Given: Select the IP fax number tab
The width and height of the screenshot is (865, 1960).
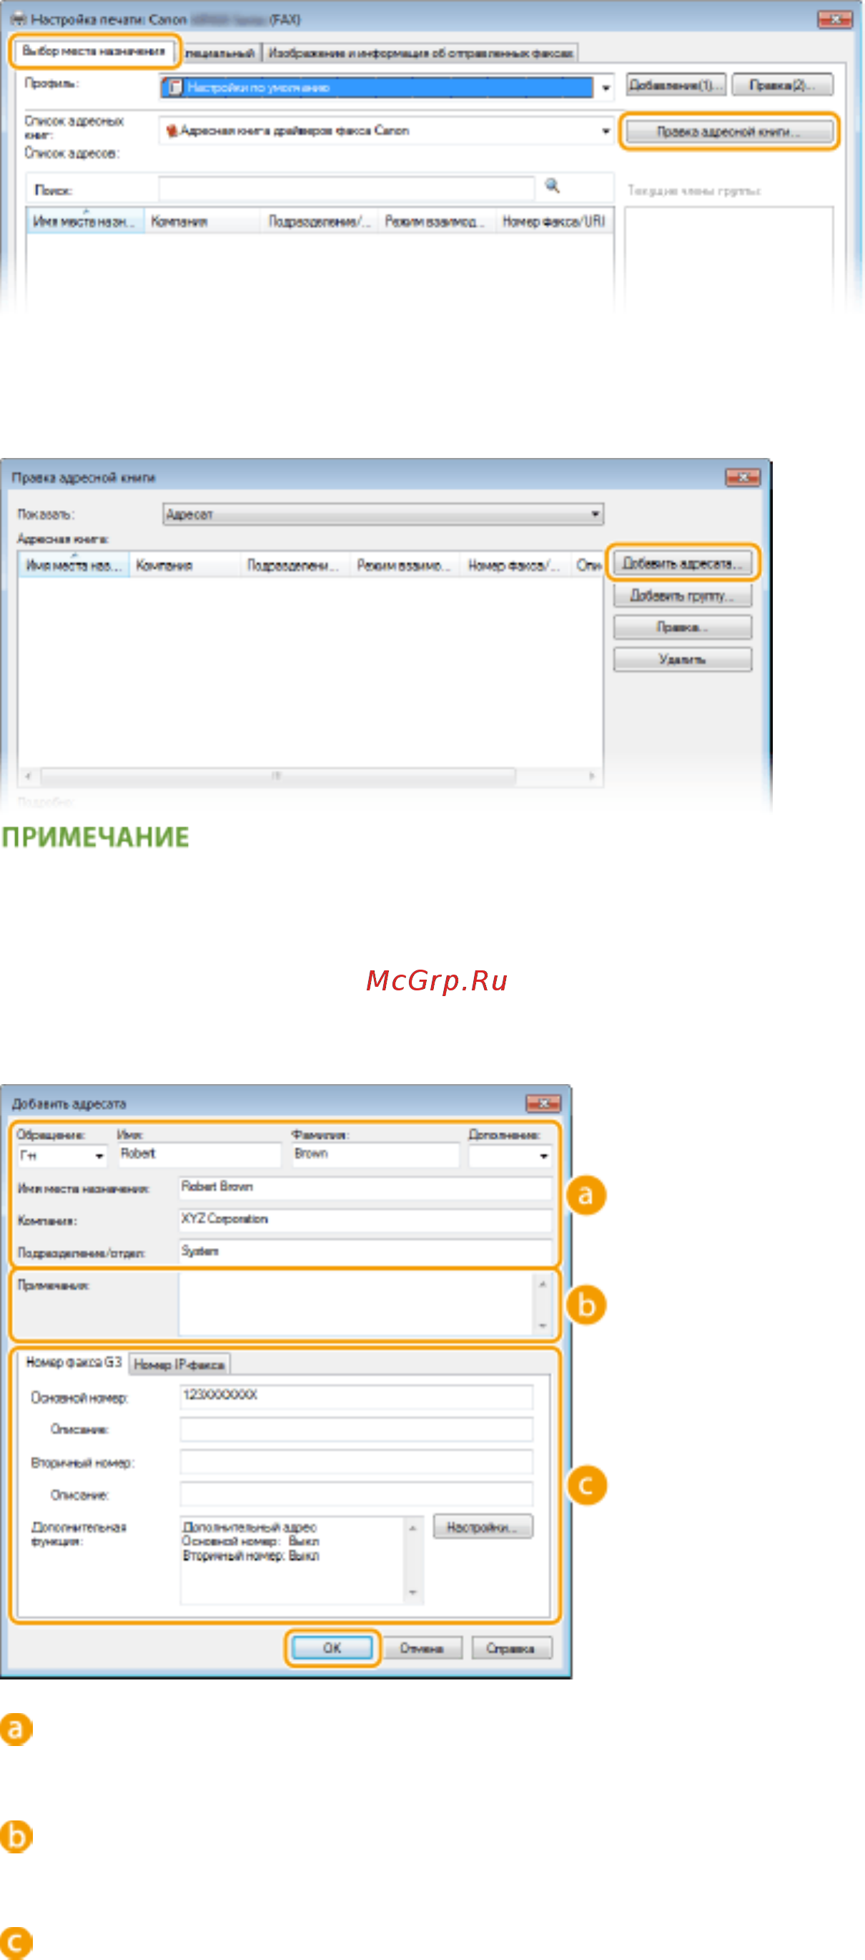Looking at the screenshot, I should pyautogui.click(x=179, y=1364).
